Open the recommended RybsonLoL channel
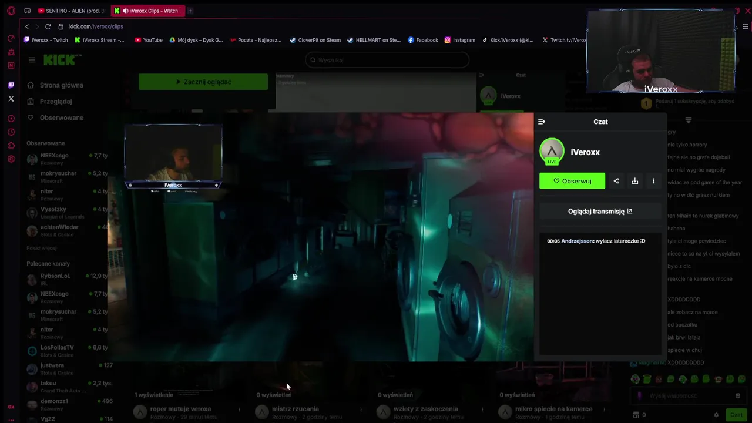 pyautogui.click(x=67, y=279)
